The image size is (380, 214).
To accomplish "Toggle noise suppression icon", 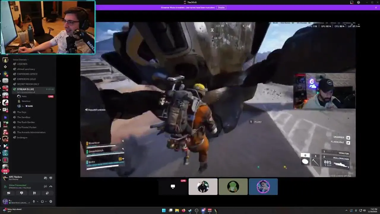I will (45, 186).
